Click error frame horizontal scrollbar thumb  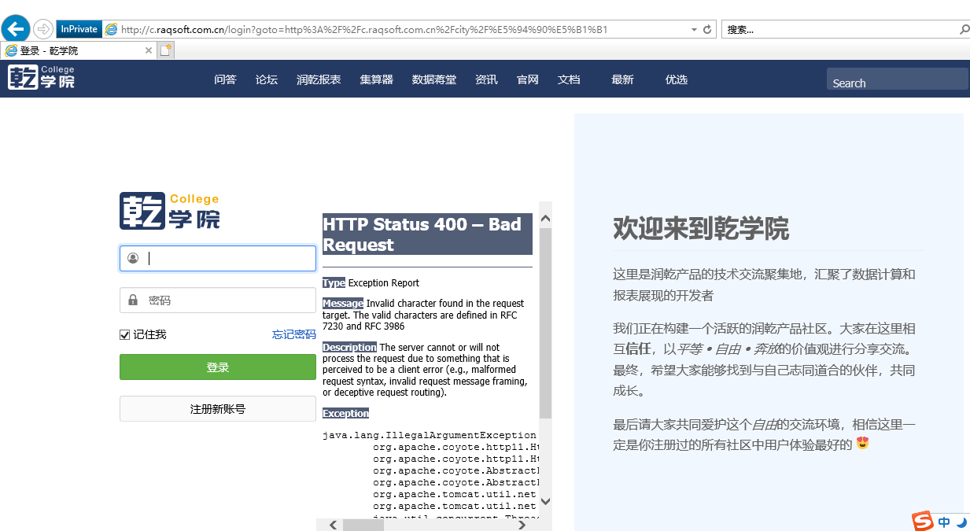pyautogui.click(x=363, y=525)
